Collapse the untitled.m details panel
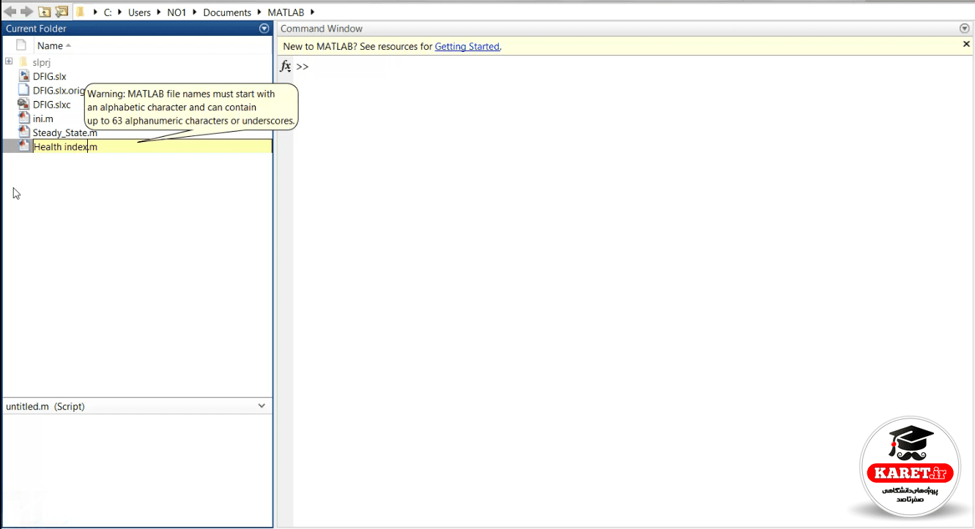The width and height of the screenshot is (975, 529). 262,405
